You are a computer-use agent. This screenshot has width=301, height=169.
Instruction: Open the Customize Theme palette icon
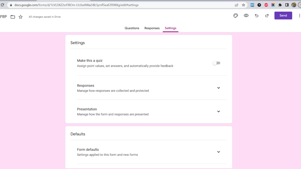pyautogui.click(x=235, y=16)
